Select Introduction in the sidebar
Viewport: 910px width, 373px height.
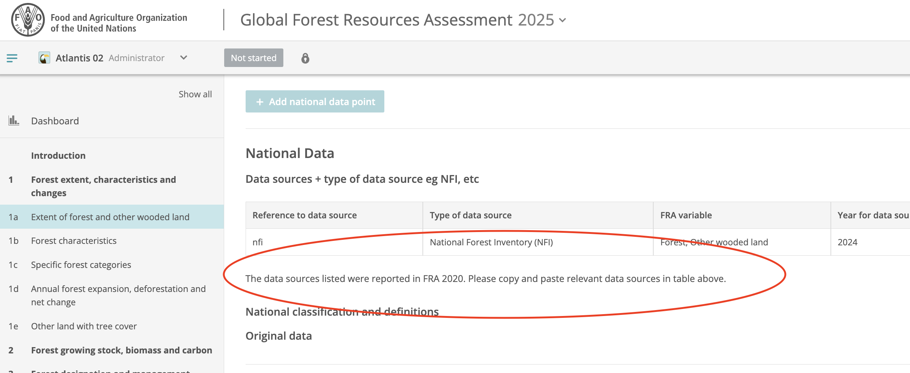58,155
